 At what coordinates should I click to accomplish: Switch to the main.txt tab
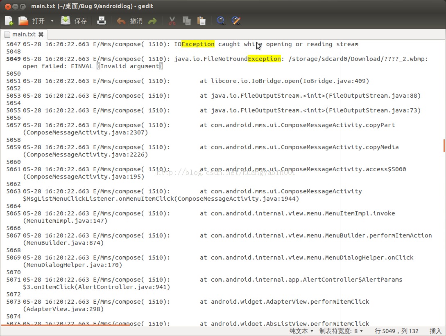pos(24,34)
